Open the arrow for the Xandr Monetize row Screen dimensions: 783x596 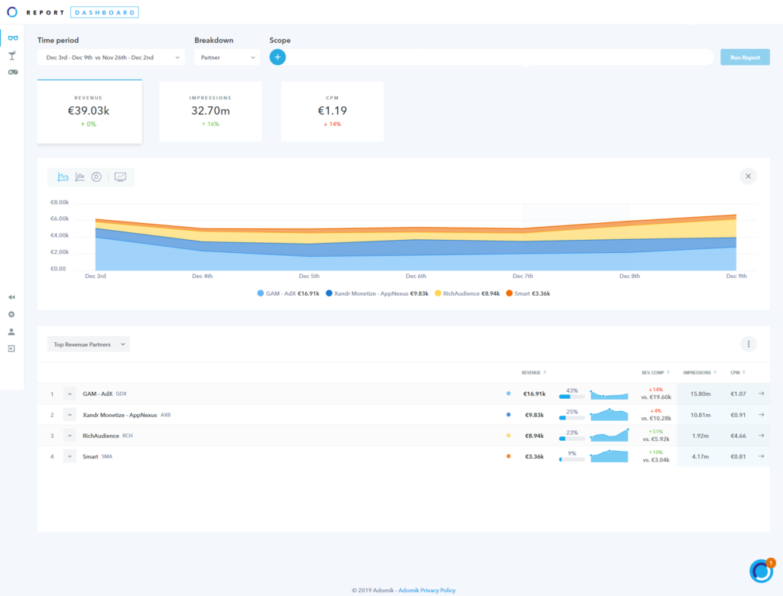[x=762, y=414]
